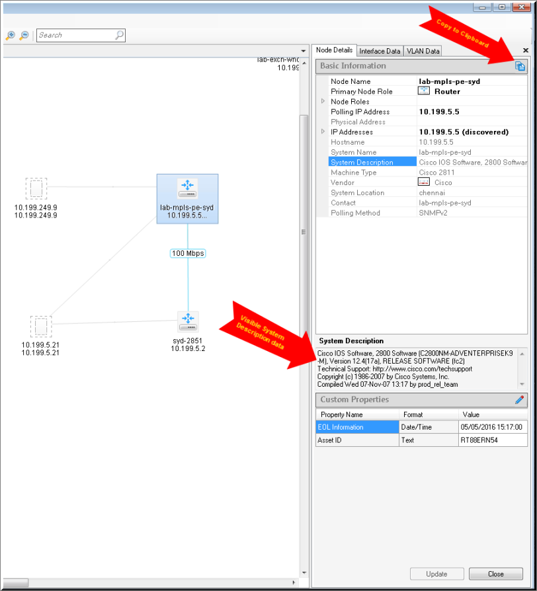This screenshot has height=591, width=537.
Task: Select the Node Name row label
Action: click(x=351, y=81)
